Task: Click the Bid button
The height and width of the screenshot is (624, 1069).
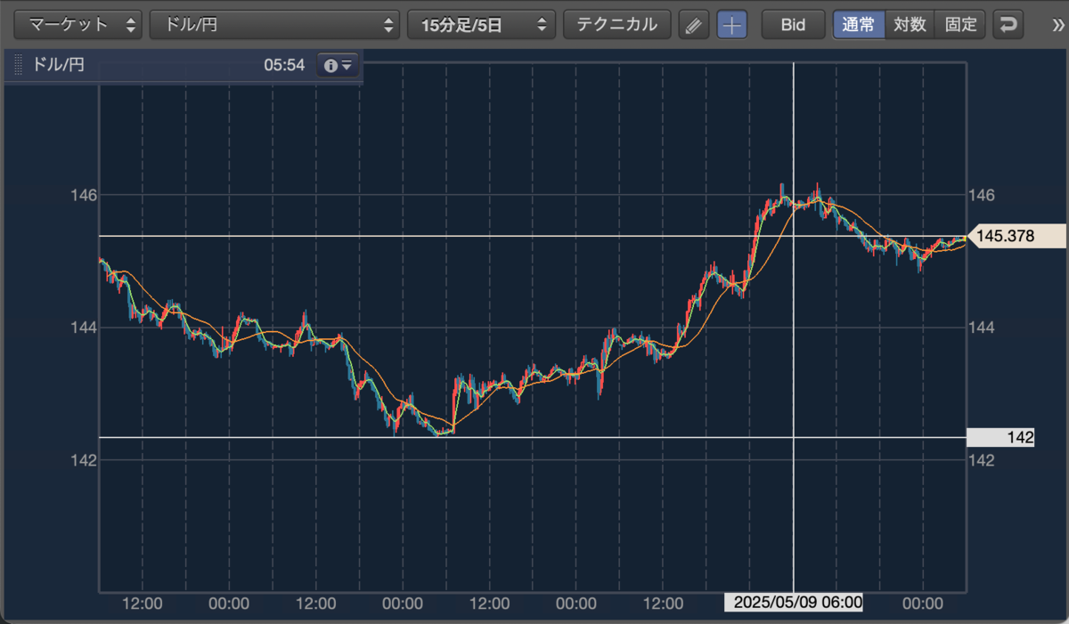Action: 792,25
